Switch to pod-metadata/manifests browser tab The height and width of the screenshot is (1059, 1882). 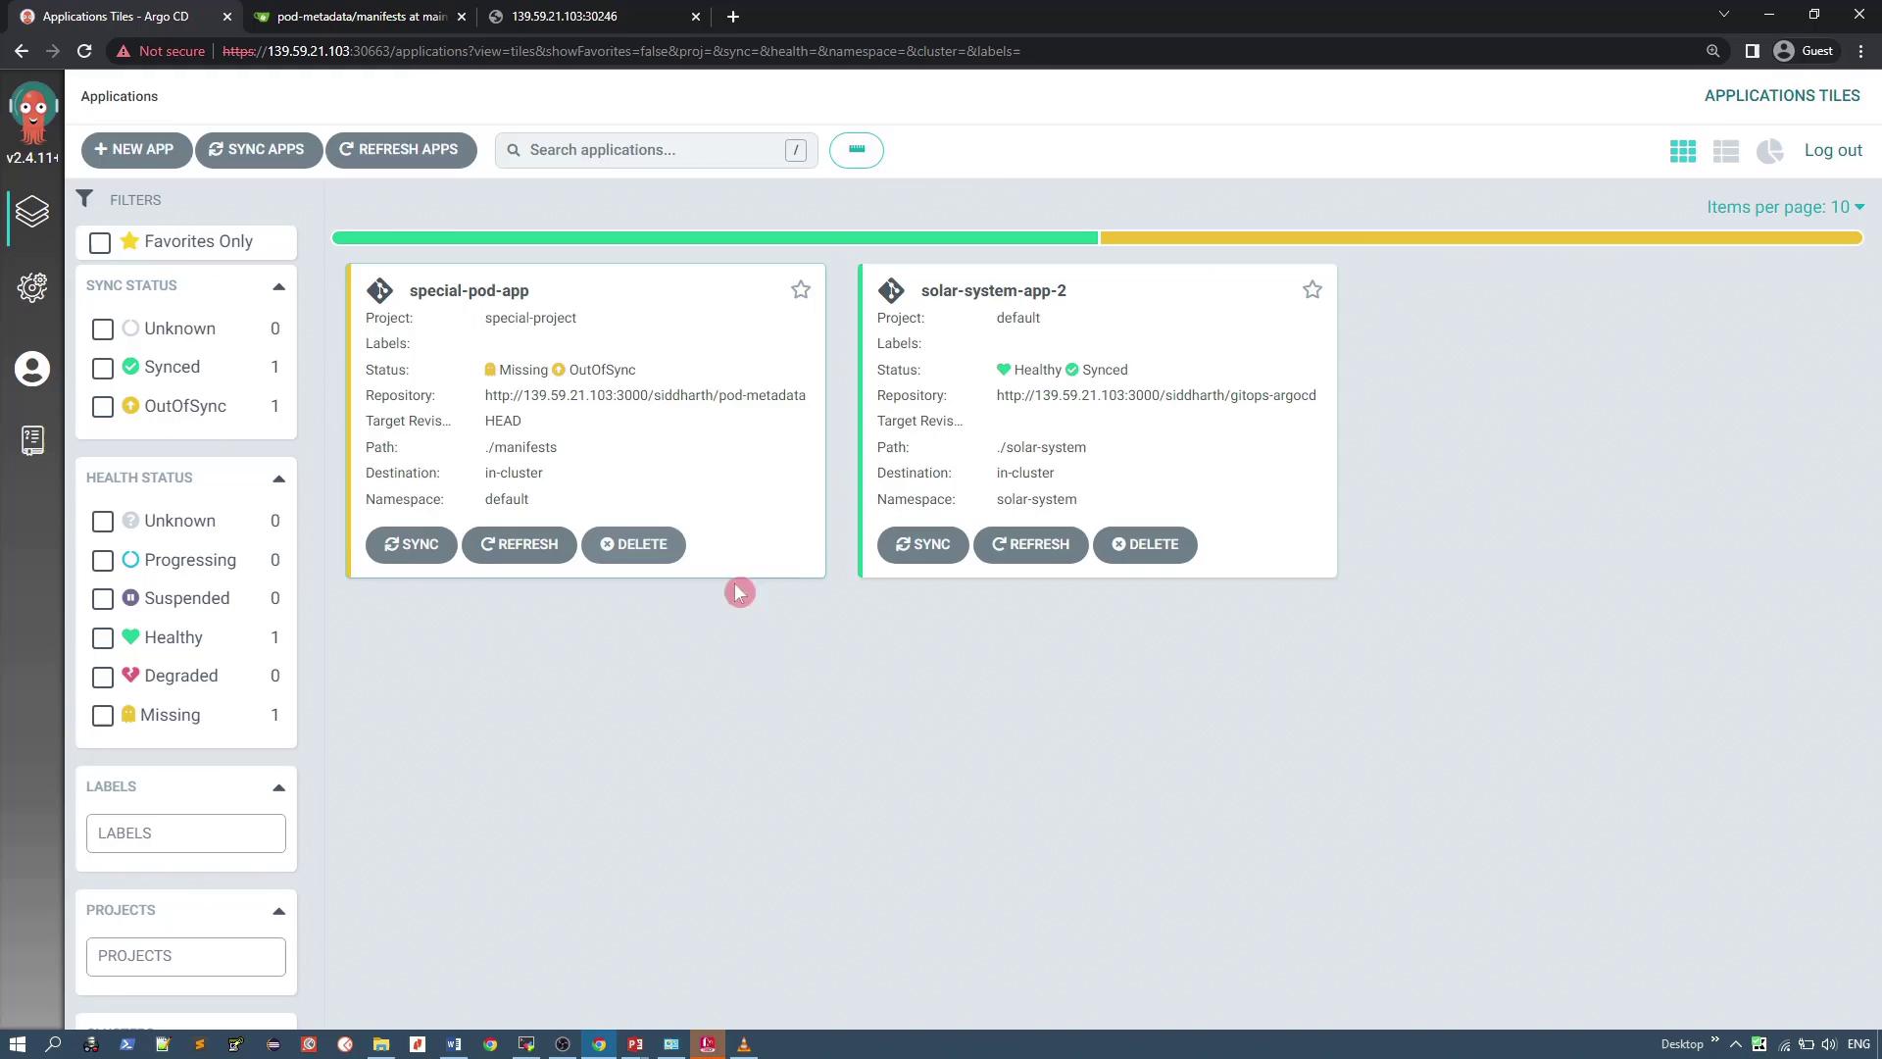pos(361,17)
